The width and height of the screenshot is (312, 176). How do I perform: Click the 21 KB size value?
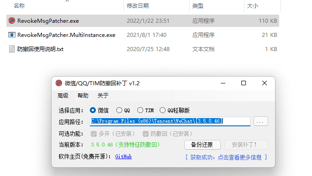270,35
